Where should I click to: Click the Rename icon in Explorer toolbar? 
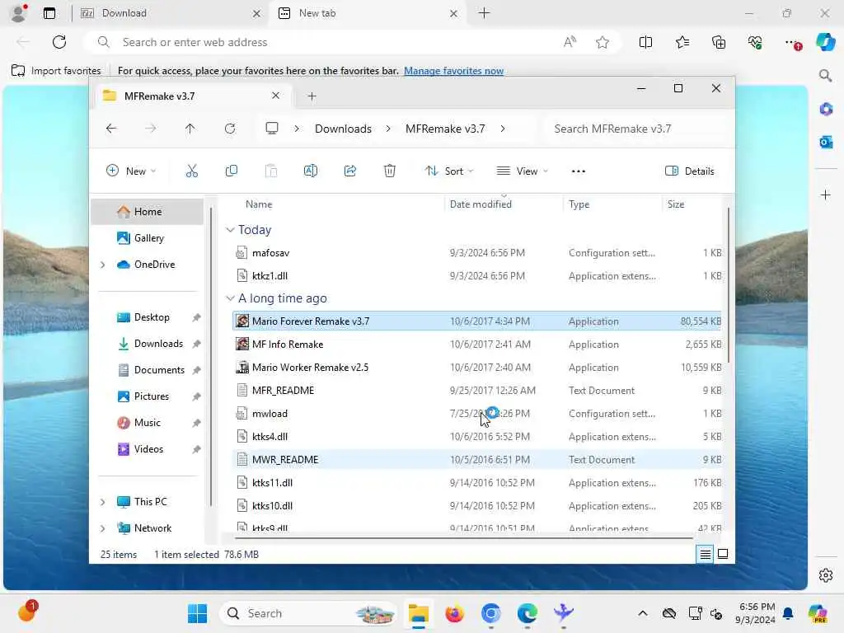(311, 171)
